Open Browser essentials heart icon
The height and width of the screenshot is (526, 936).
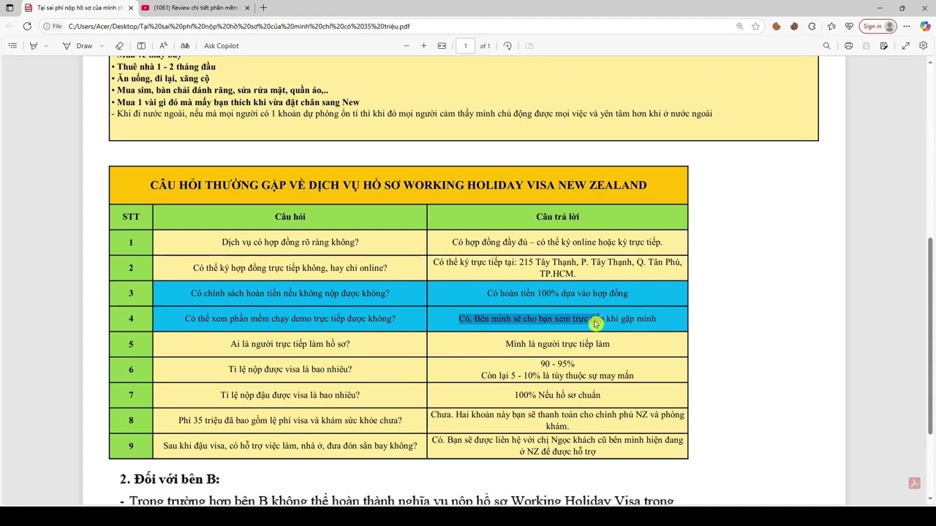[x=849, y=26]
